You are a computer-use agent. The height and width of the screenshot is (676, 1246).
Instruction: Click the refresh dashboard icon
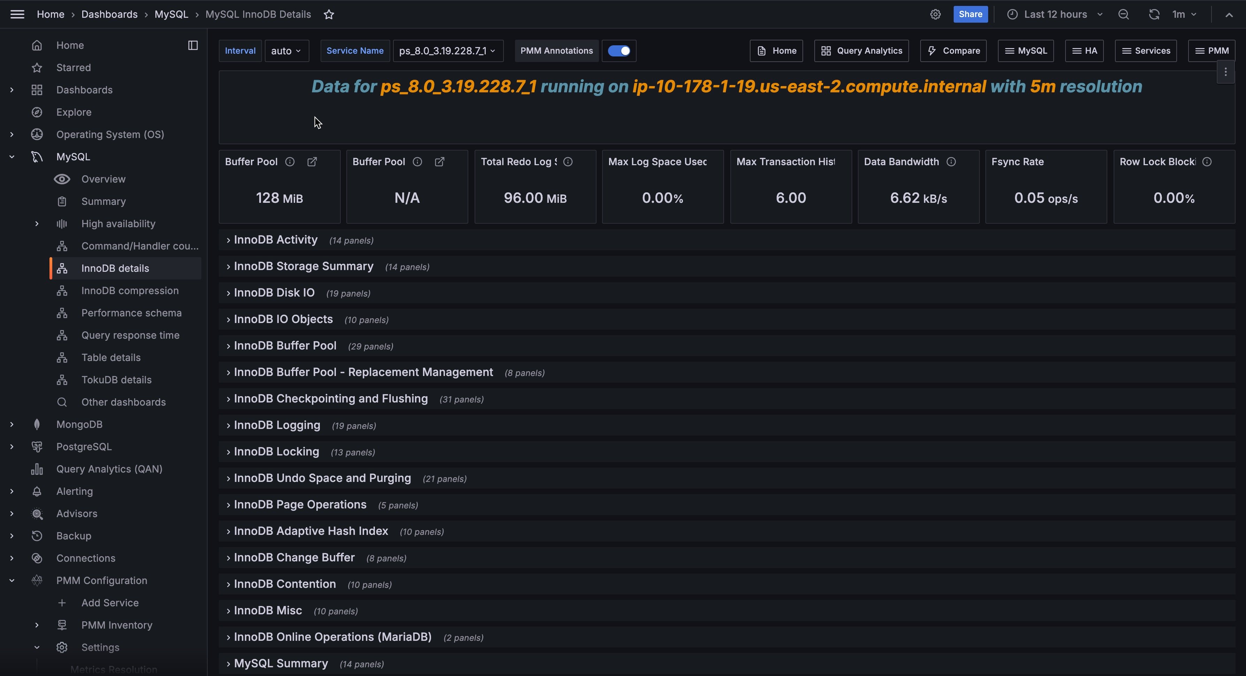point(1154,15)
